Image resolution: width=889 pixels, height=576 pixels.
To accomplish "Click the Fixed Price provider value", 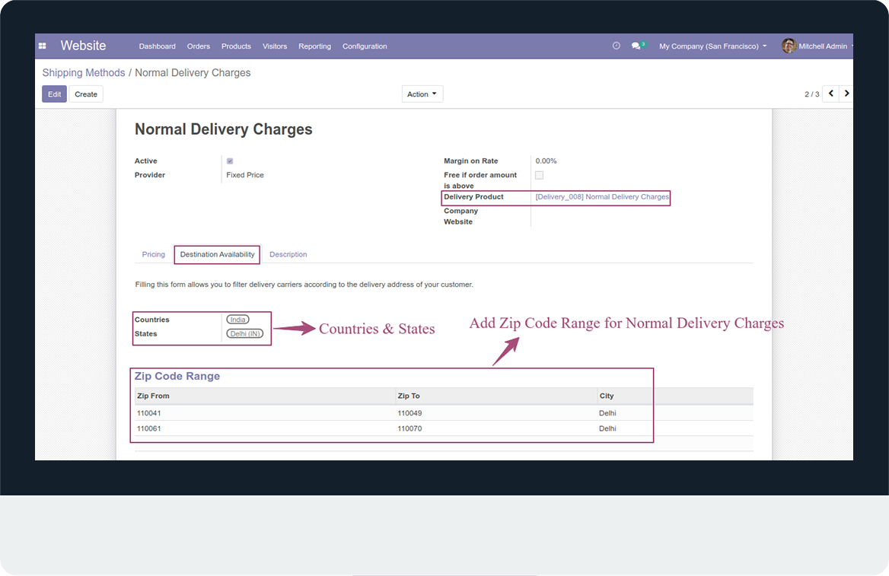I will [245, 175].
